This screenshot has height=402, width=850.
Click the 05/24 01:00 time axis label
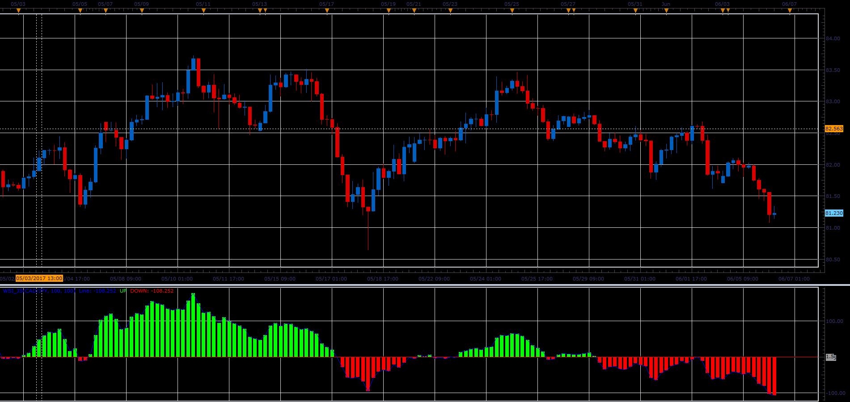click(x=486, y=279)
